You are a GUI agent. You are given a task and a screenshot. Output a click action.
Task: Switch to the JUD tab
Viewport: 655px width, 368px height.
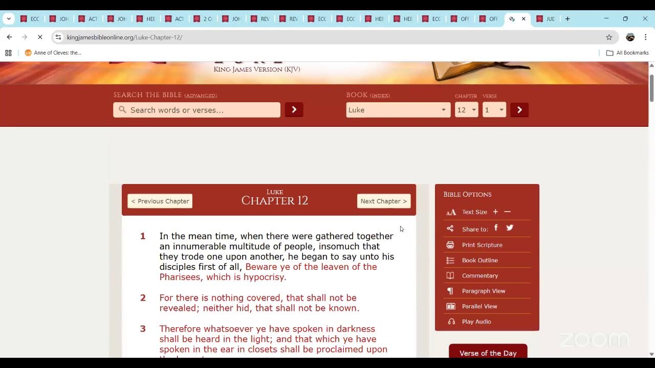tap(546, 19)
